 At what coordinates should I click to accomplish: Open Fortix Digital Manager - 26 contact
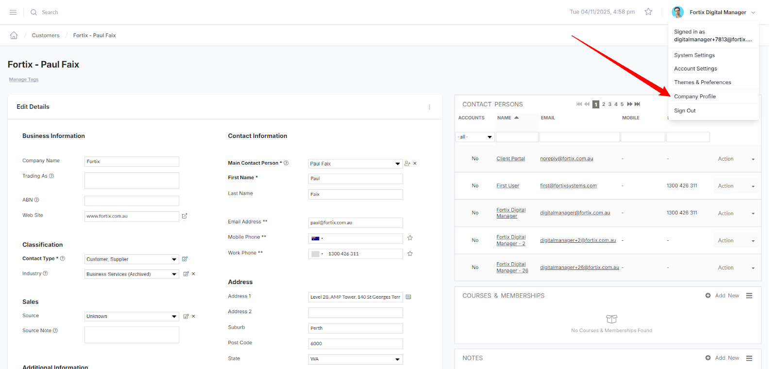[512, 268]
